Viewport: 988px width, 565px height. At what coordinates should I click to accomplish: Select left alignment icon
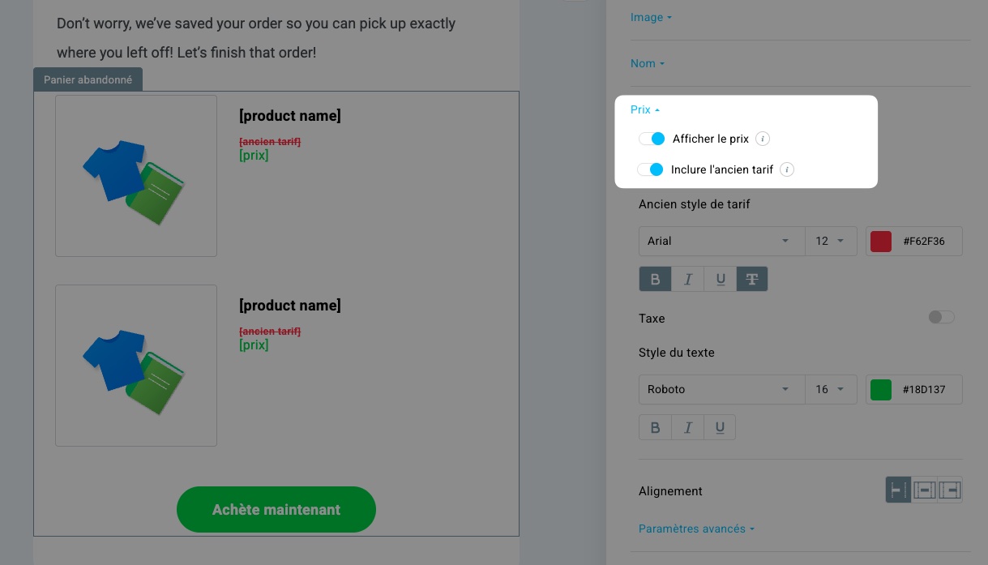coord(899,490)
